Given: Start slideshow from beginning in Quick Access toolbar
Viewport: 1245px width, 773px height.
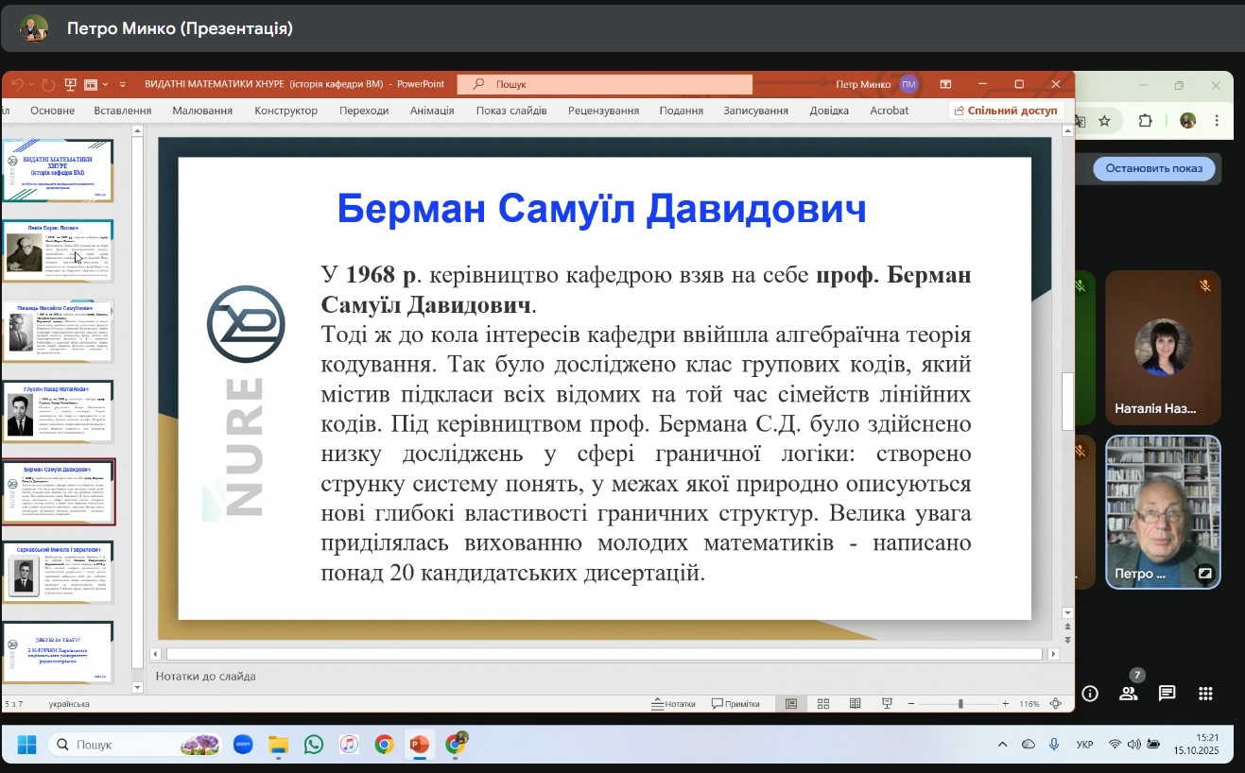Looking at the screenshot, I should point(70,84).
